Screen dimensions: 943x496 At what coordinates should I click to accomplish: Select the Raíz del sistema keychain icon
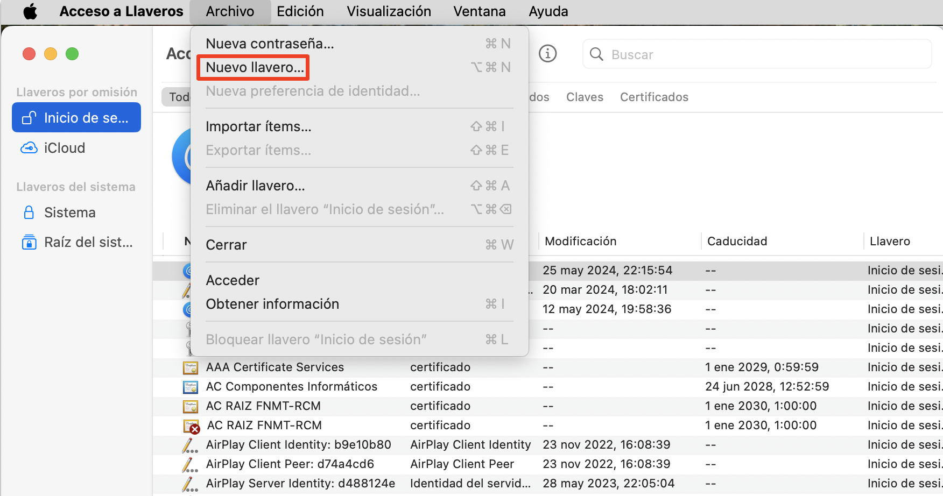29,242
